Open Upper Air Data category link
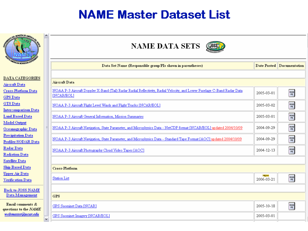Viewport: 308px width, 231px height. [x=16, y=174]
